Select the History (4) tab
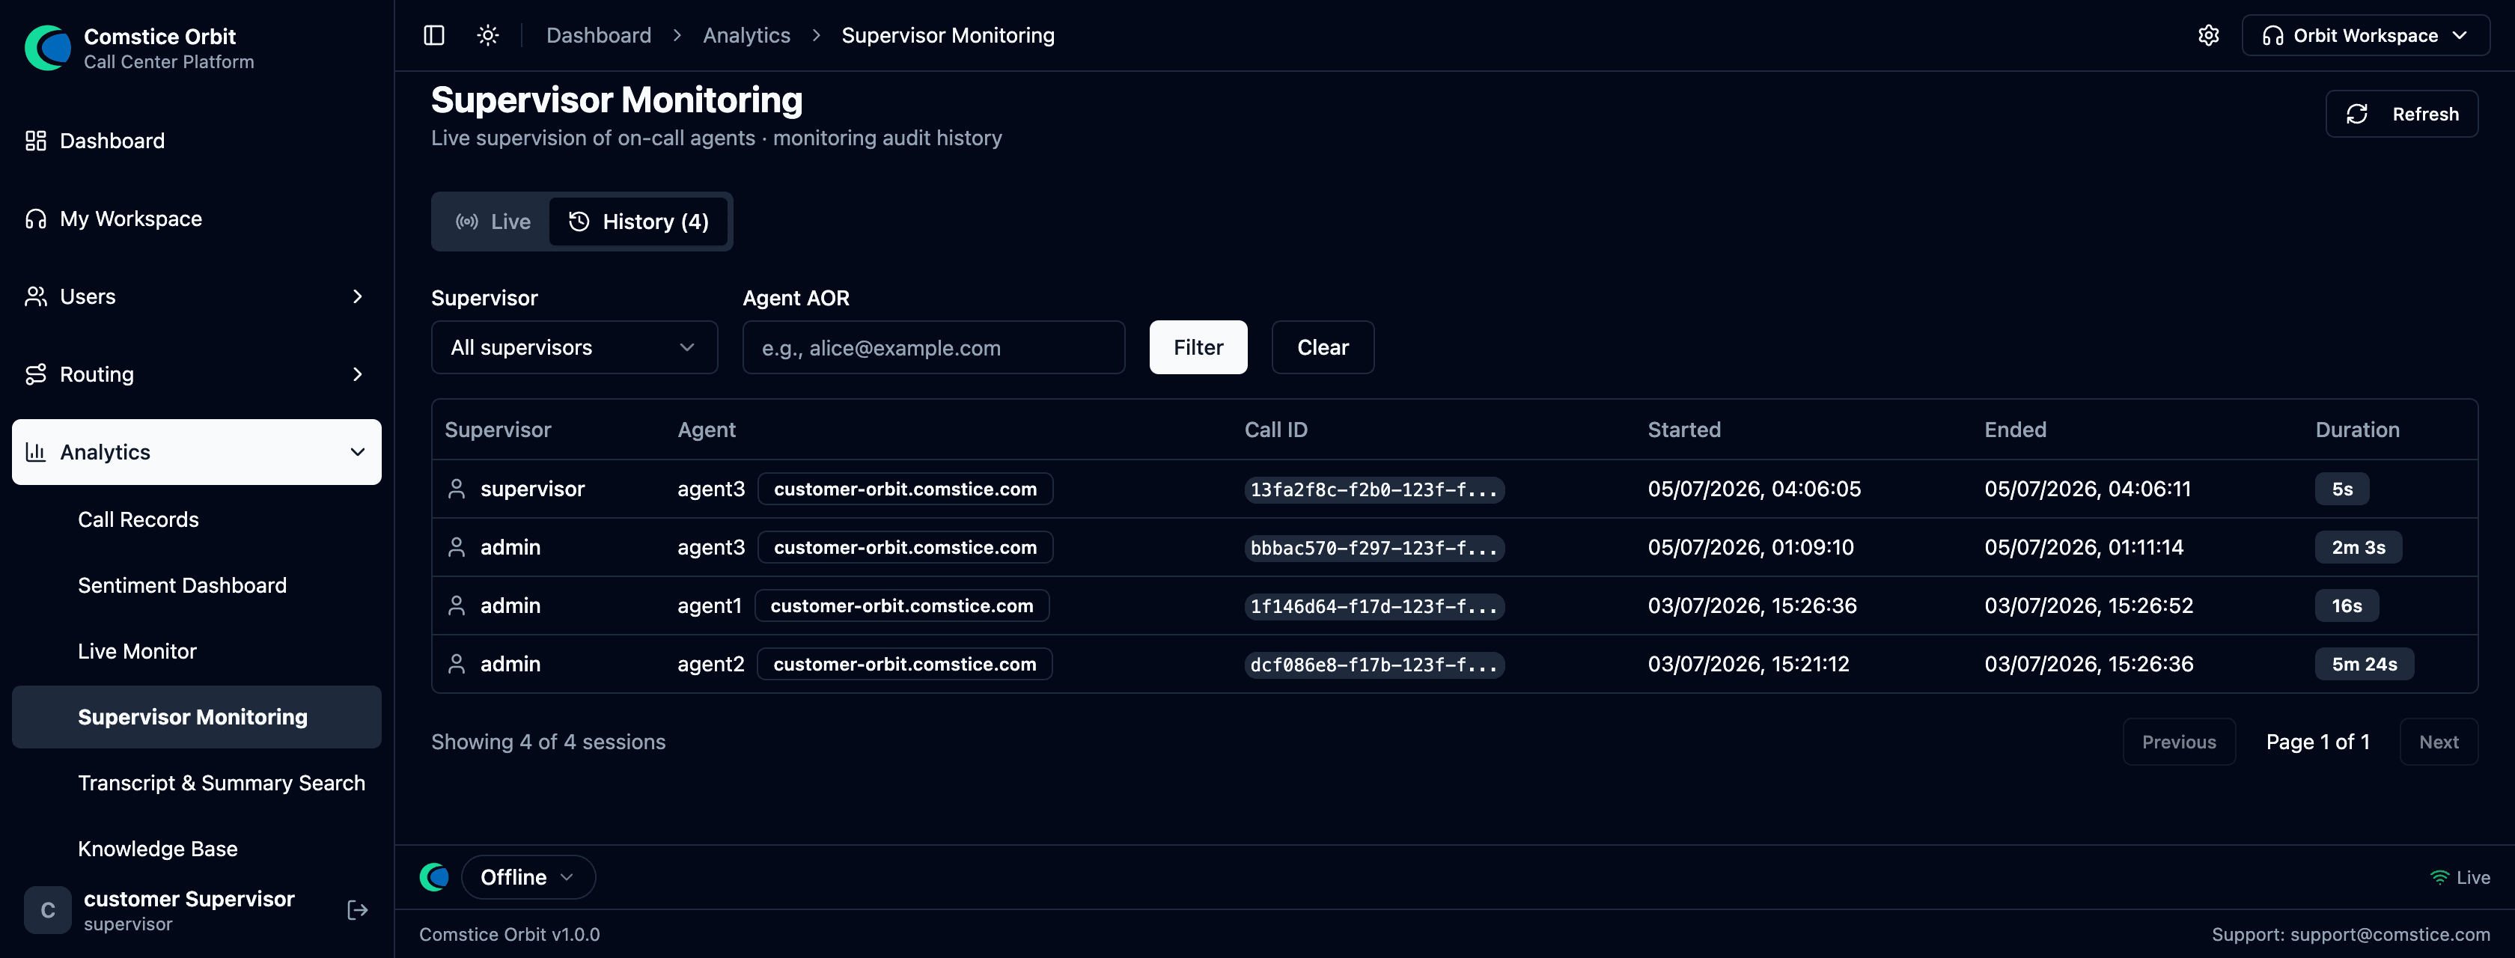Viewport: 2515px width, 958px height. coord(638,222)
